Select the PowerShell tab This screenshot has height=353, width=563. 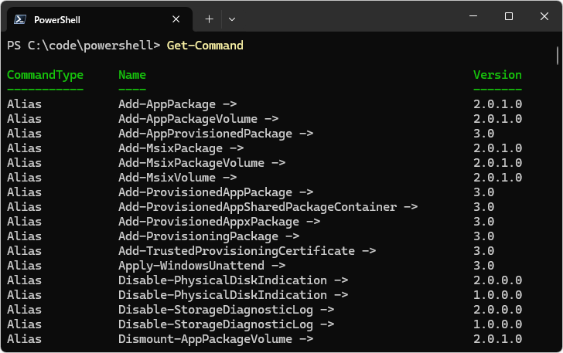click(100, 19)
